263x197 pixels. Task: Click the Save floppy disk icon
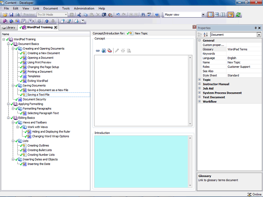pyautogui.click(x=11, y=15)
